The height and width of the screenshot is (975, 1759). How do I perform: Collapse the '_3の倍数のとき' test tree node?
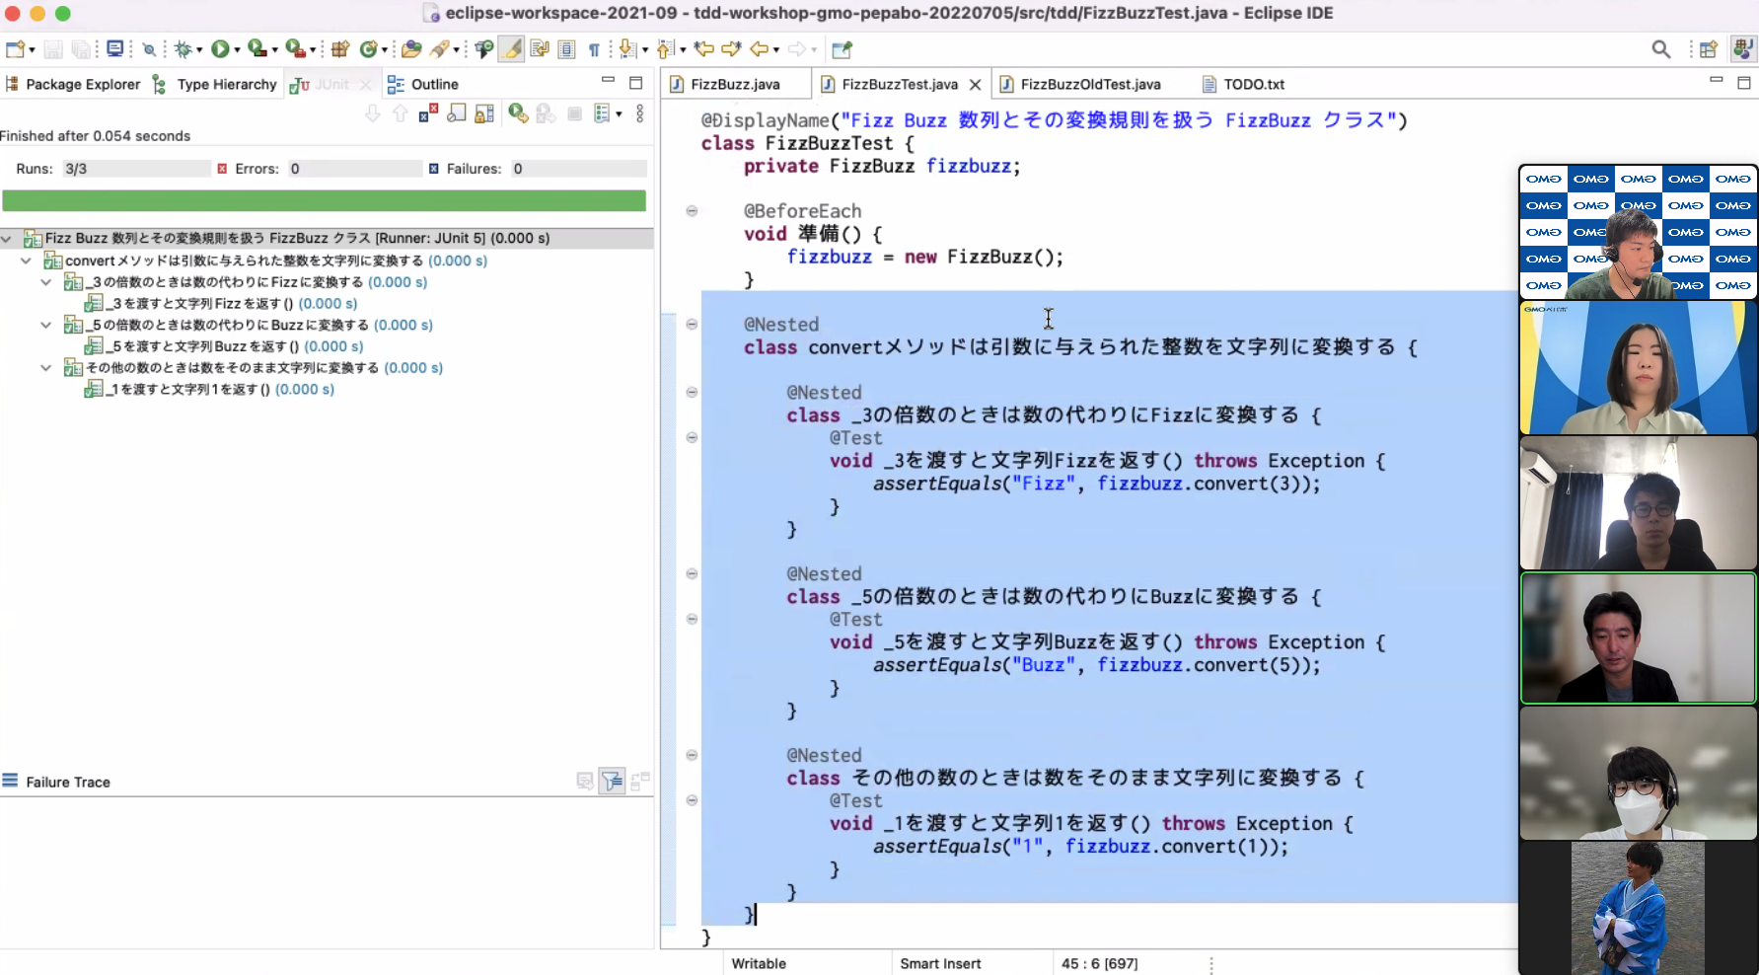(45, 282)
